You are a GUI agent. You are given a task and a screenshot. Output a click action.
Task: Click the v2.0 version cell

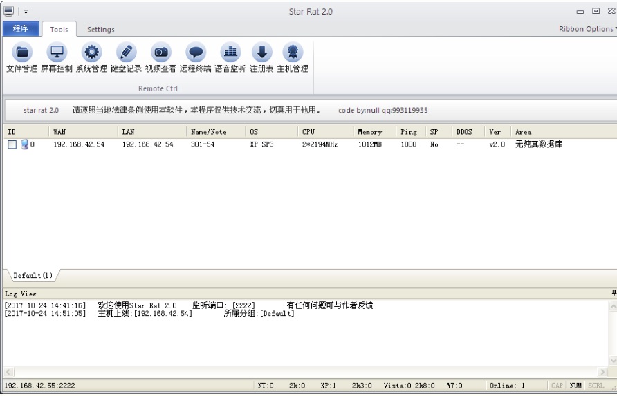pos(497,144)
